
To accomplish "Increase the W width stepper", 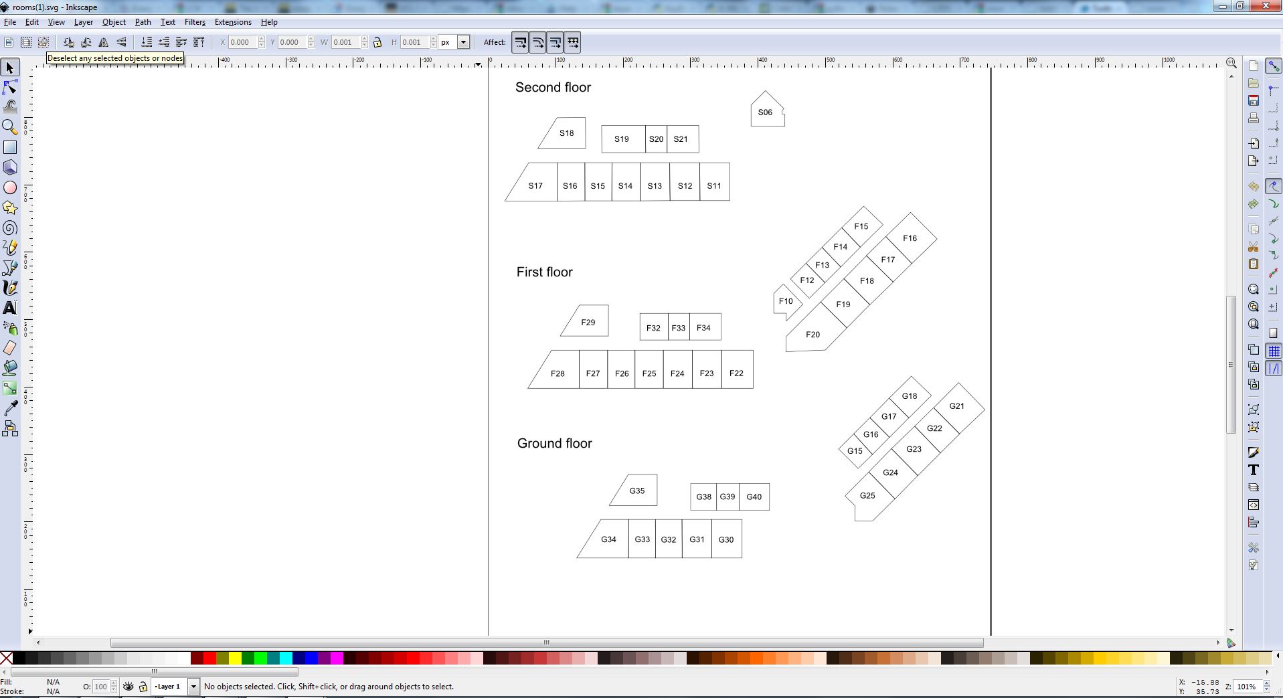I will coord(365,39).
